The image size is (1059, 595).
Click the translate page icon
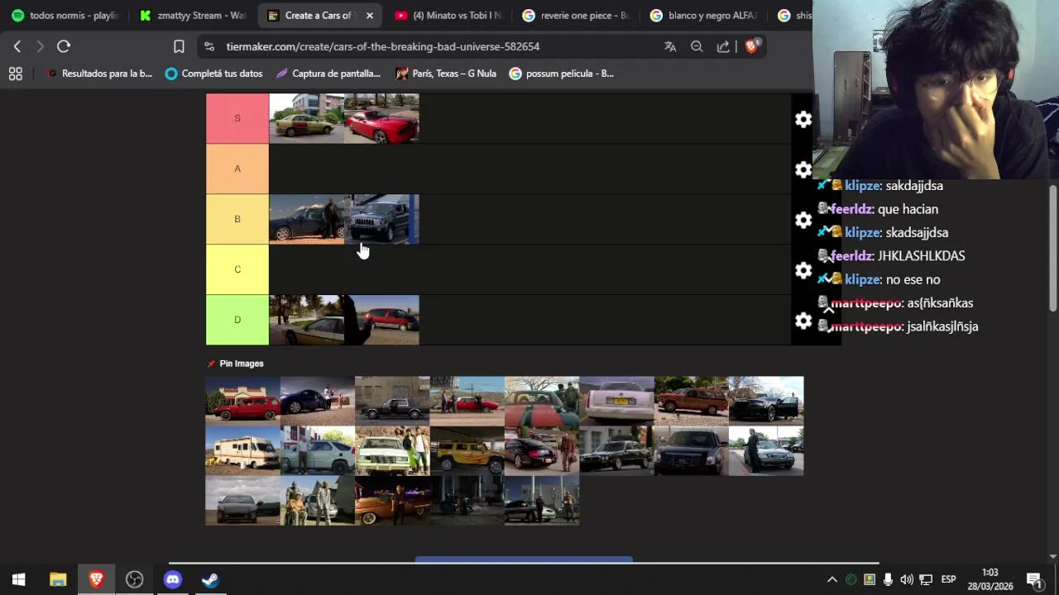(670, 46)
